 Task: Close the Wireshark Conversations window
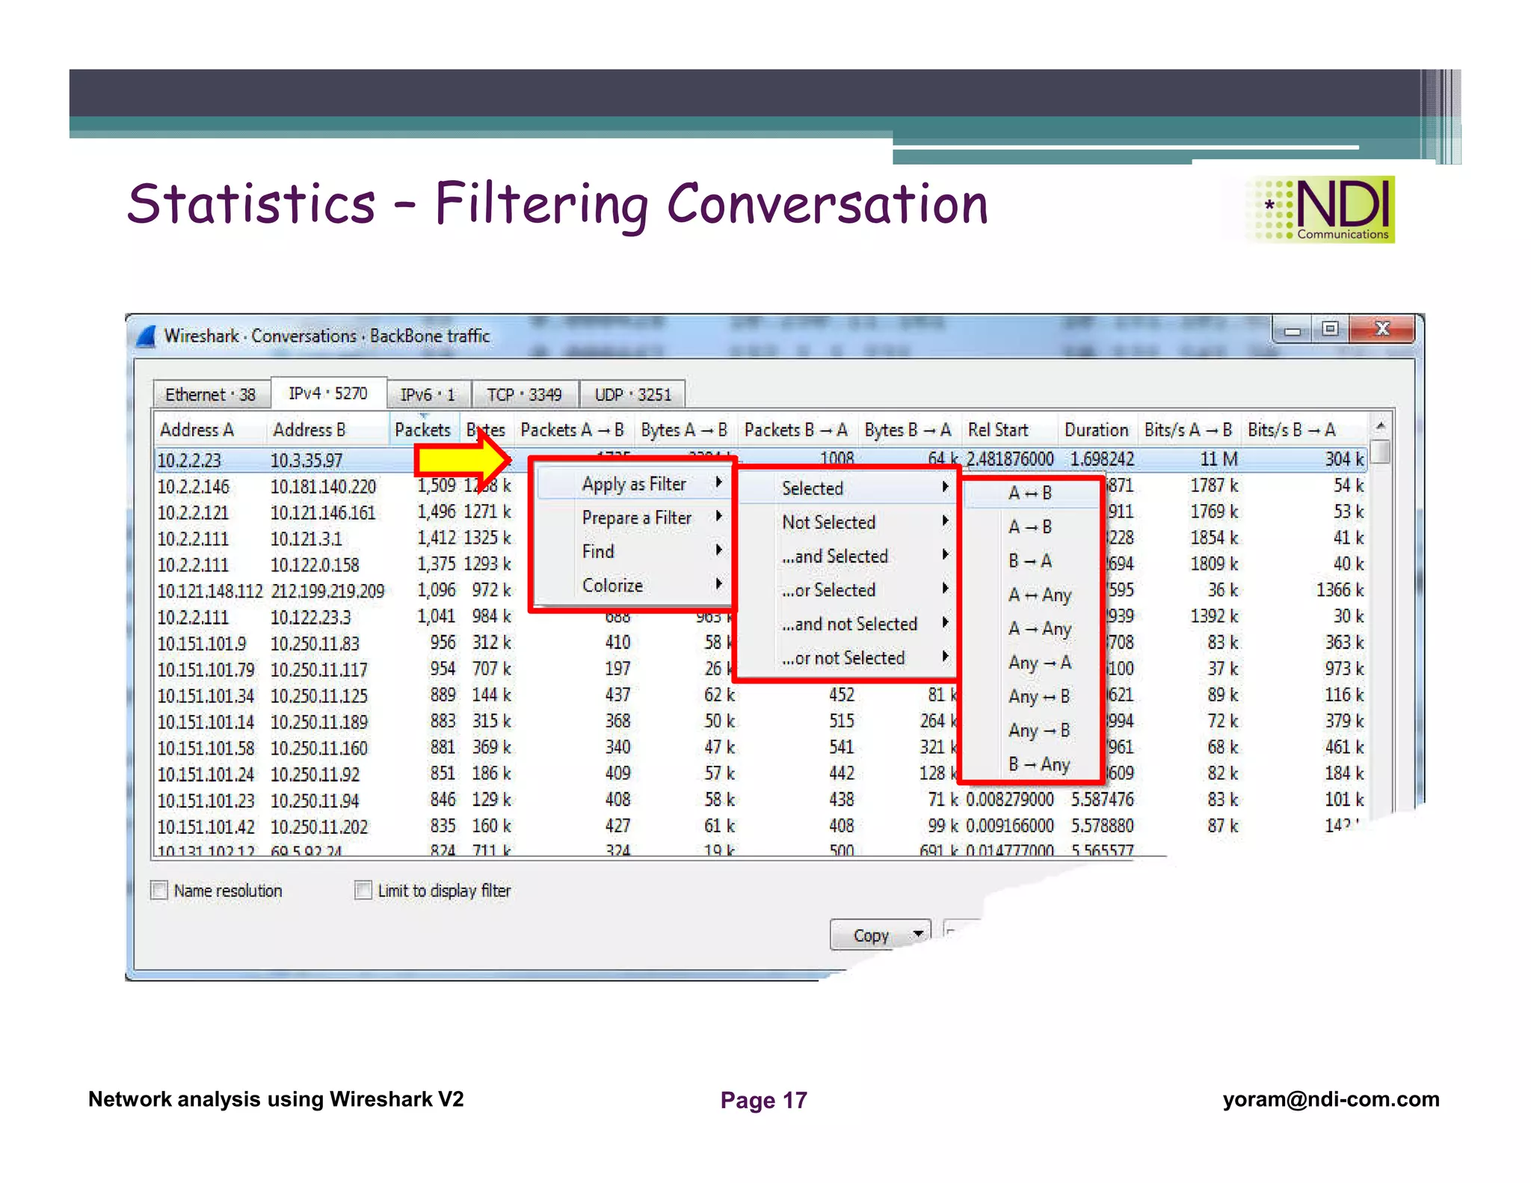1382,329
